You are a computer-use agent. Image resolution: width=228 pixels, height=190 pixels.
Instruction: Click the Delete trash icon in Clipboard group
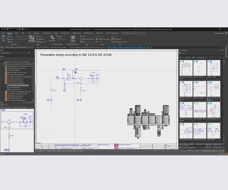pyautogui.click(x=8, y=42)
